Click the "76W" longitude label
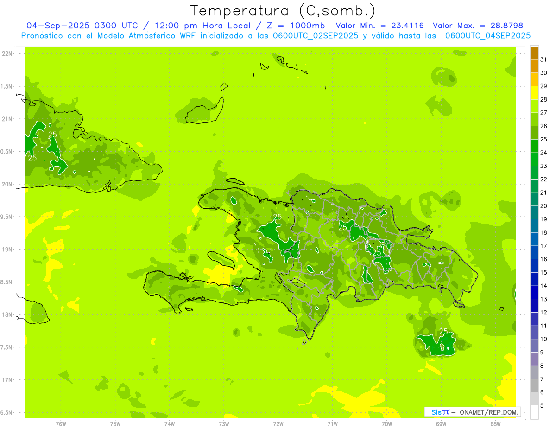 tap(61, 424)
